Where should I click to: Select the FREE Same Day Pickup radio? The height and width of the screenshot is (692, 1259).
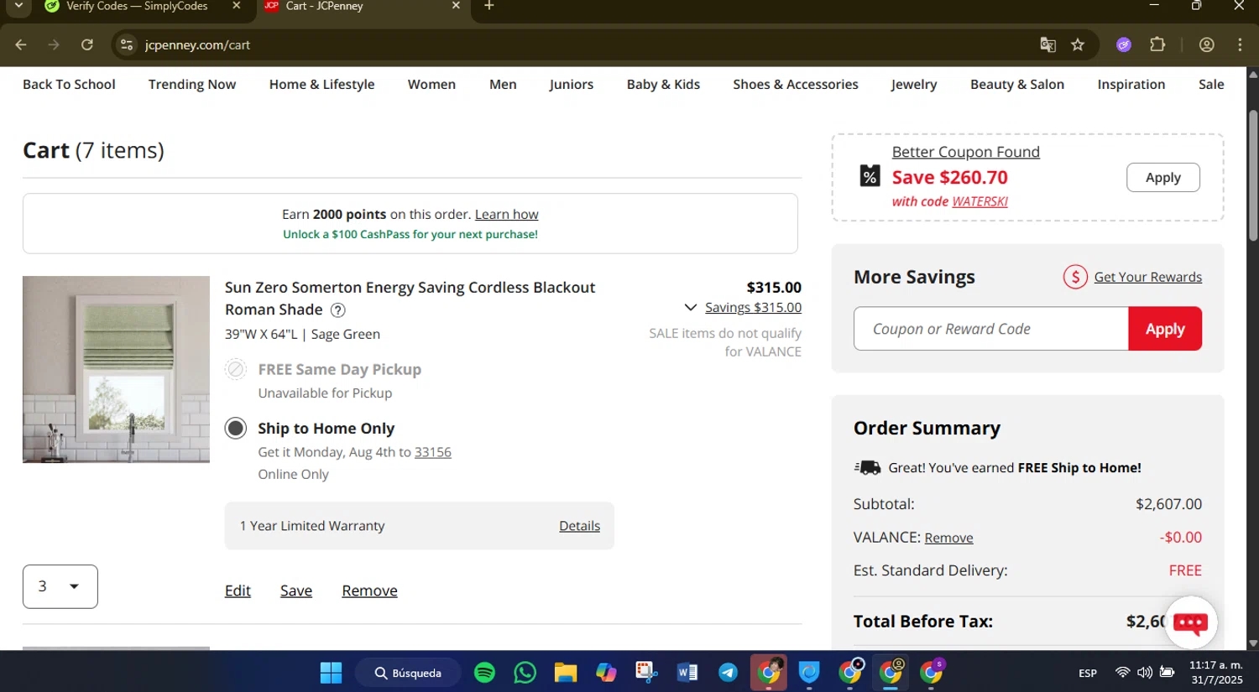click(x=236, y=370)
